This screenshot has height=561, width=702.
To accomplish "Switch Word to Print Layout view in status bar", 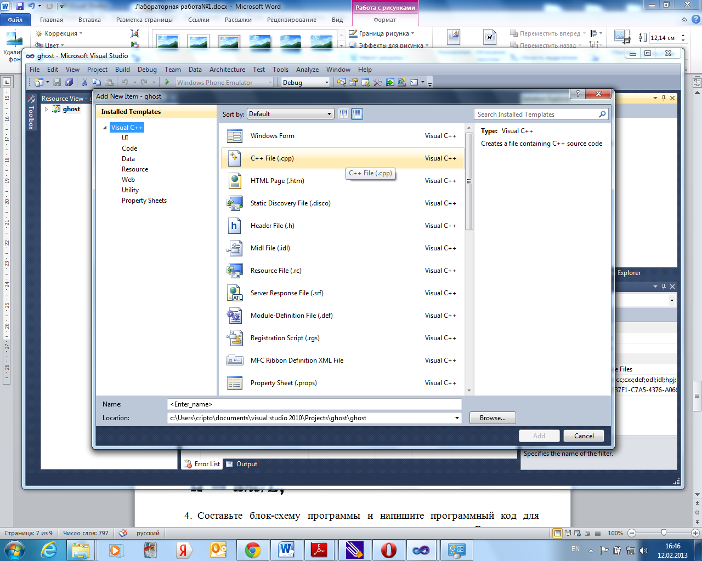I will [558, 533].
